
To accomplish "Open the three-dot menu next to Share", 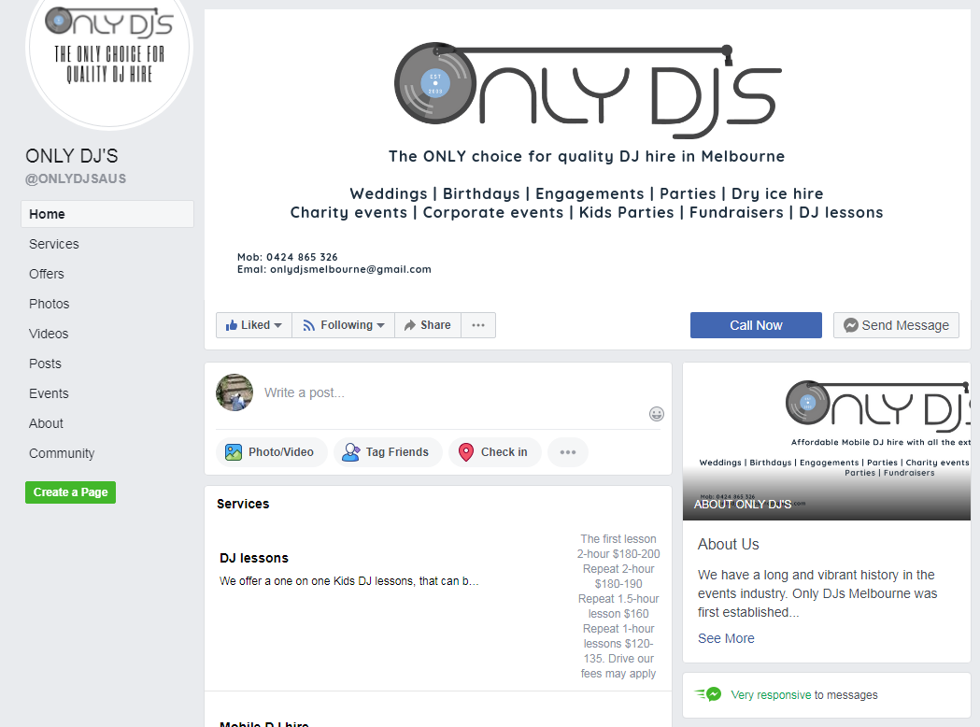I will [478, 325].
